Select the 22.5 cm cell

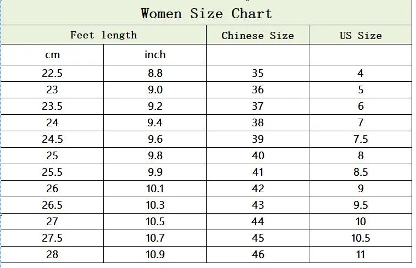52,74
